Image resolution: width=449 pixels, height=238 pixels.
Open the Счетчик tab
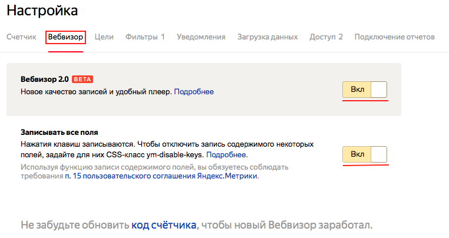click(21, 37)
